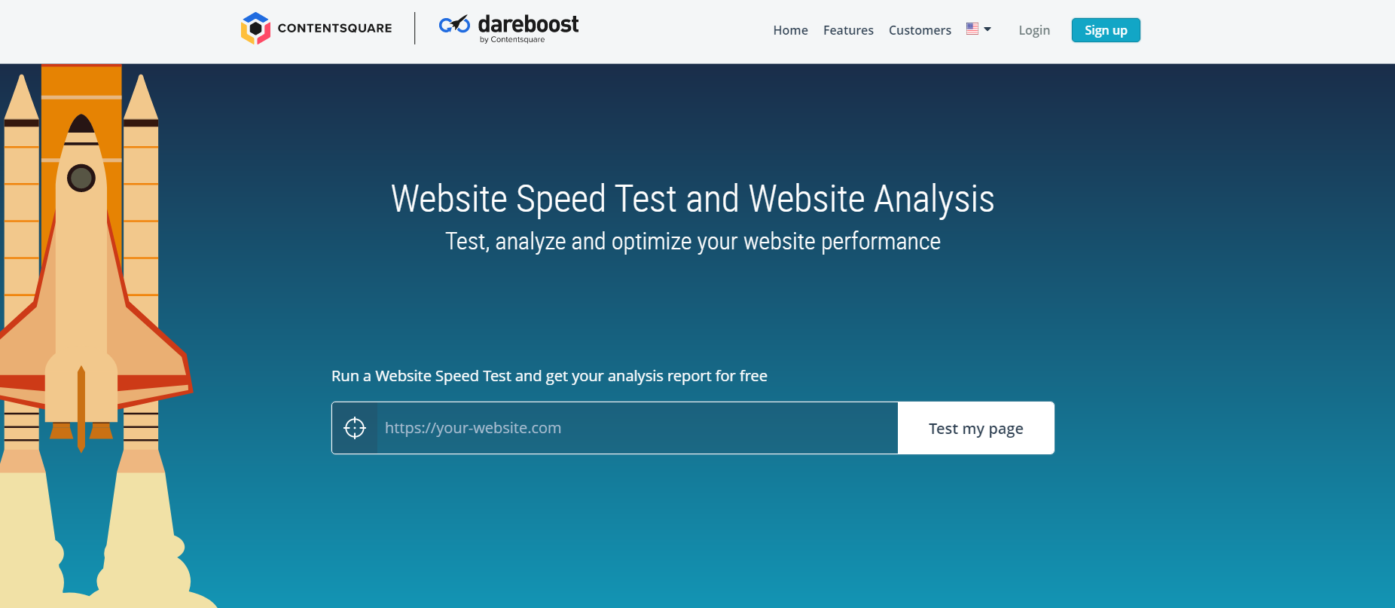This screenshot has width=1395, height=608.
Task: Focus the website URL input field
Action: click(x=636, y=428)
